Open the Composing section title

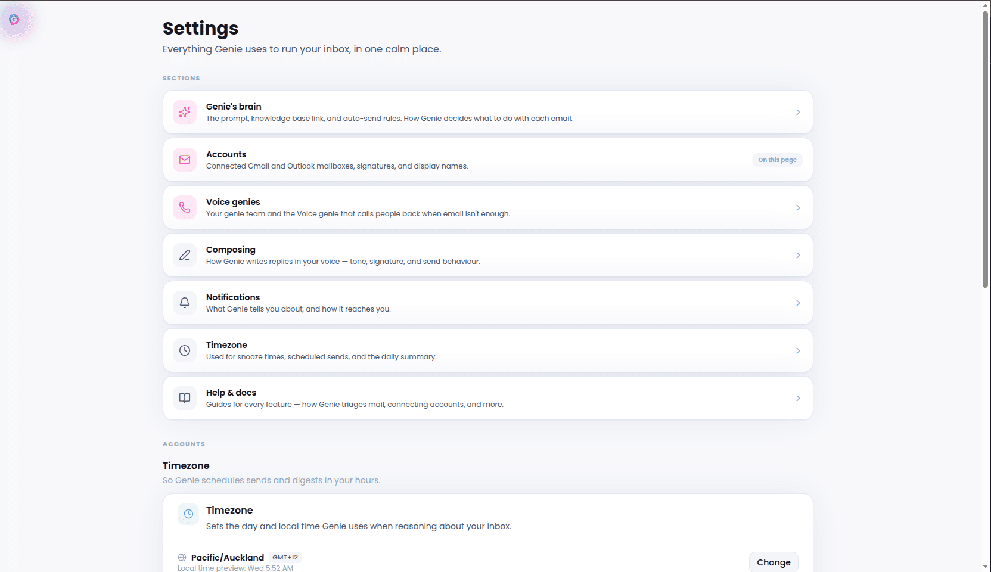231,250
